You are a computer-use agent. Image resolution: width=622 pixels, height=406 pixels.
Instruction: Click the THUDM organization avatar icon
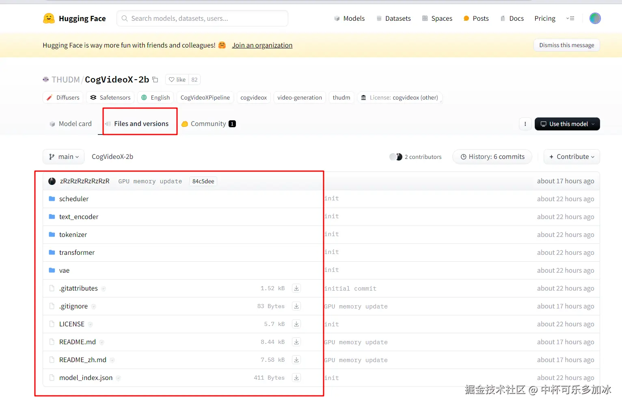[46, 80]
